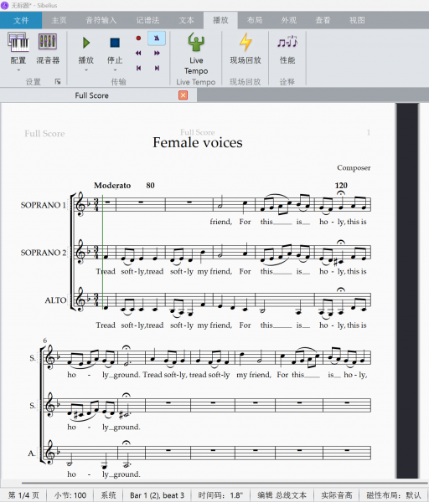Open the 文件 file tab

(21, 20)
